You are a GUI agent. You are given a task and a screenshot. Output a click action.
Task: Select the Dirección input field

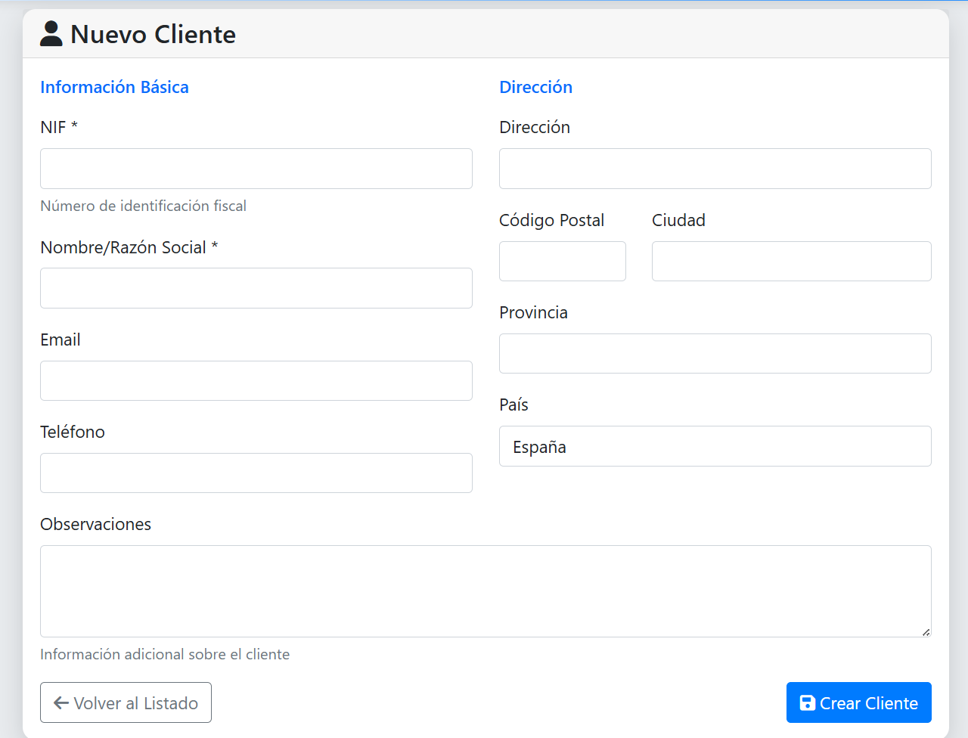pos(715,168)
